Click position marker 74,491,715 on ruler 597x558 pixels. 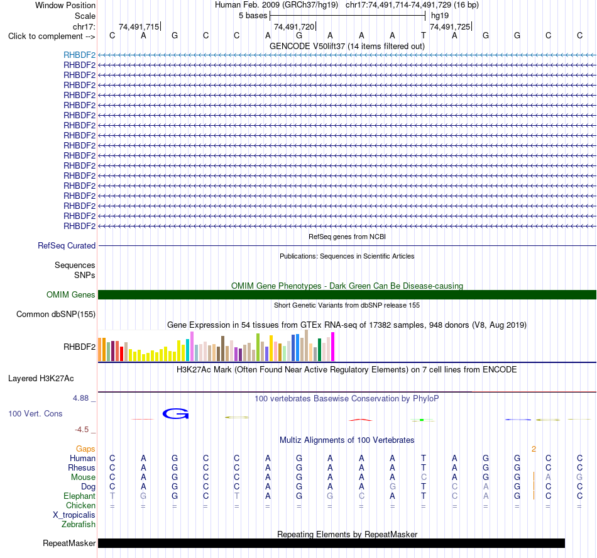click(x=139, y=26)
